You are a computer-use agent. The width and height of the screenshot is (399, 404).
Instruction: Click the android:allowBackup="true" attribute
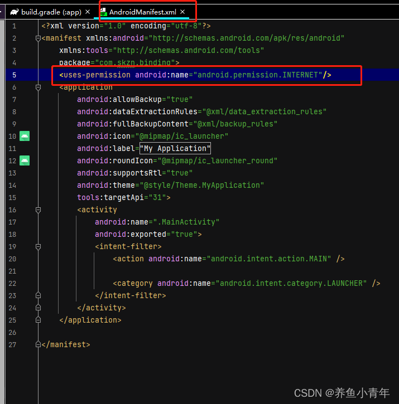coord(134,99)
